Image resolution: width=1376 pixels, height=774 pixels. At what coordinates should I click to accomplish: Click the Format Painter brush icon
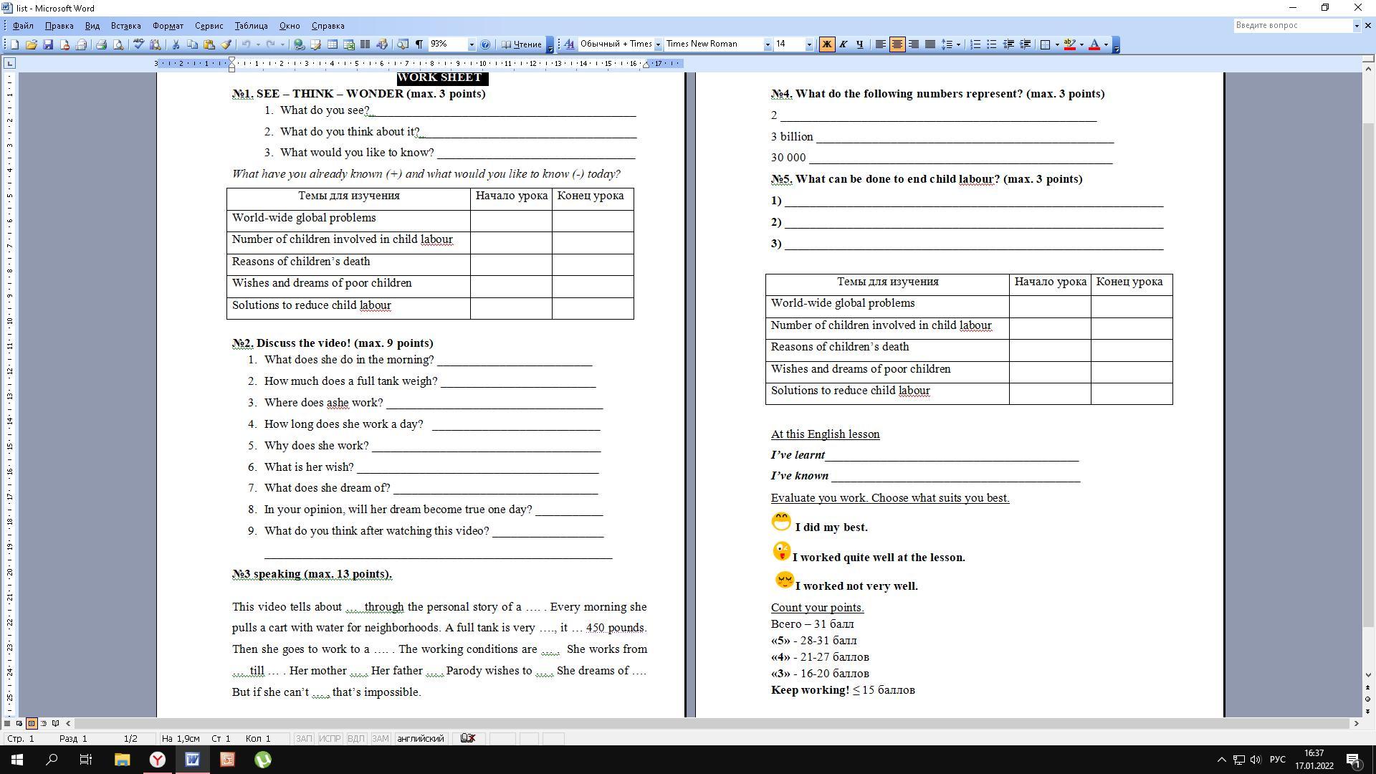coord(226,44)
